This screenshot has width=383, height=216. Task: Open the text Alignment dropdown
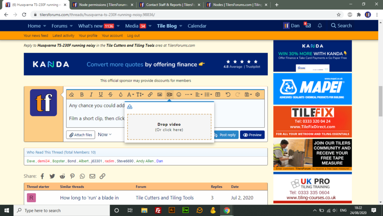[198, 95]
